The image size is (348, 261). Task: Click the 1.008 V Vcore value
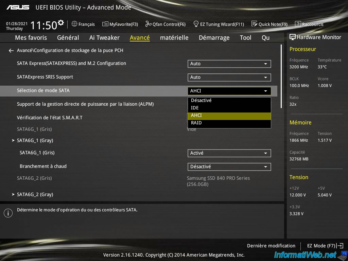point(325,85)
